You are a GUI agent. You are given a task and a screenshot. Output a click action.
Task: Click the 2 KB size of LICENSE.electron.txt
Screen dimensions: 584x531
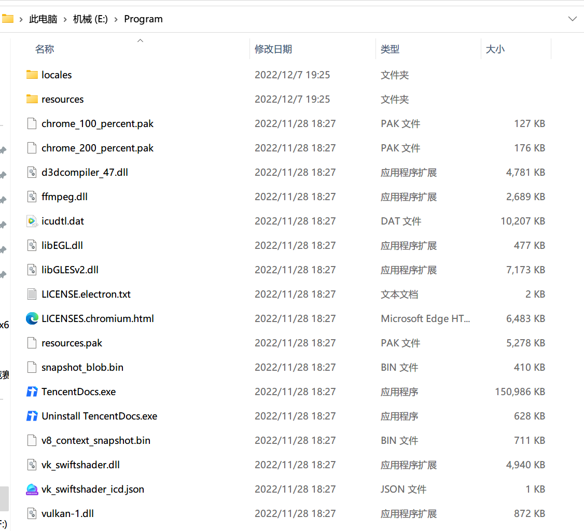(535, 294)
